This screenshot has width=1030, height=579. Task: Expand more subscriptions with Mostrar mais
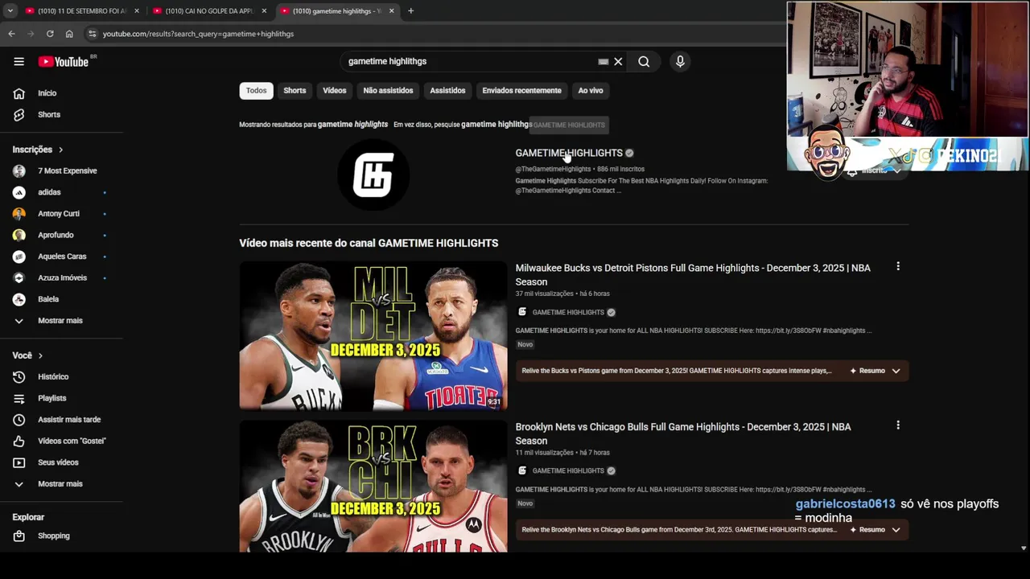(61, 321)
